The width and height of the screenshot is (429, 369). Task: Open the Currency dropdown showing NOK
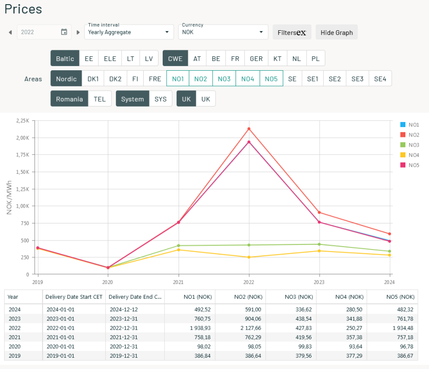pyautogui.click(x=223, y=32)
